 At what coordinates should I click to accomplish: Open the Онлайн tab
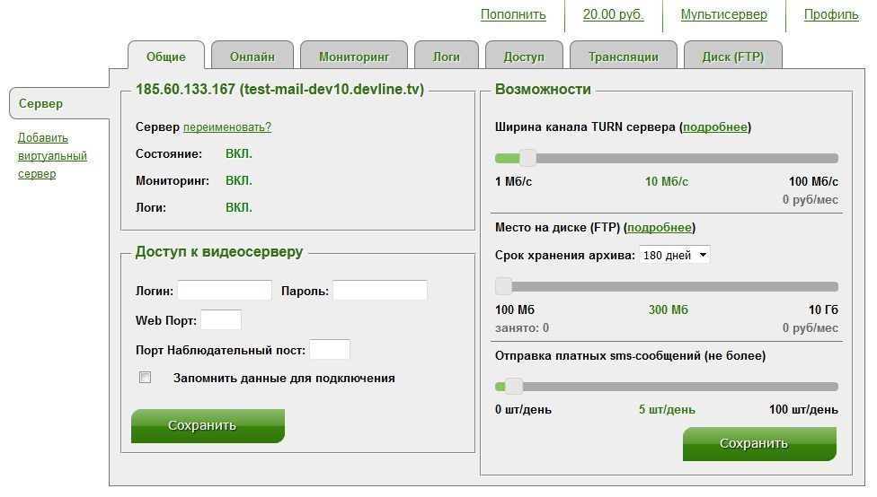252,56
